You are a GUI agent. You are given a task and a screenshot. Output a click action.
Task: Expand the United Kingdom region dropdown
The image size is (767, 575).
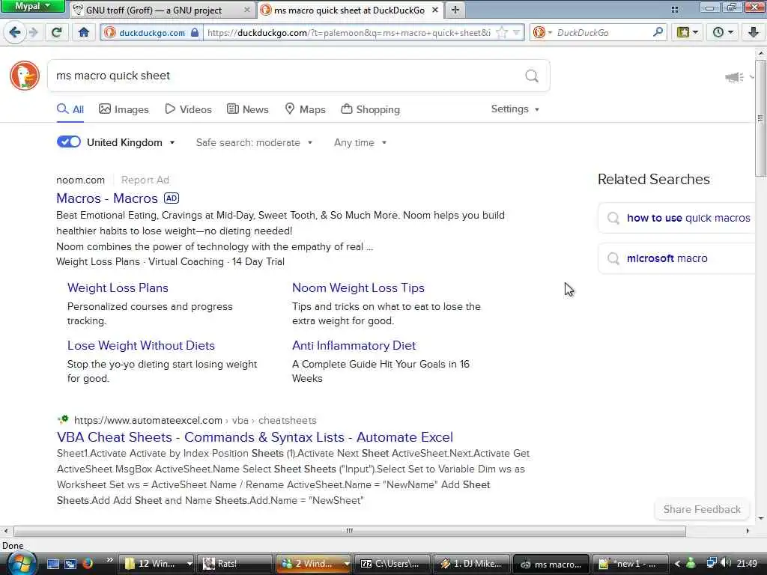click(130, 142)
